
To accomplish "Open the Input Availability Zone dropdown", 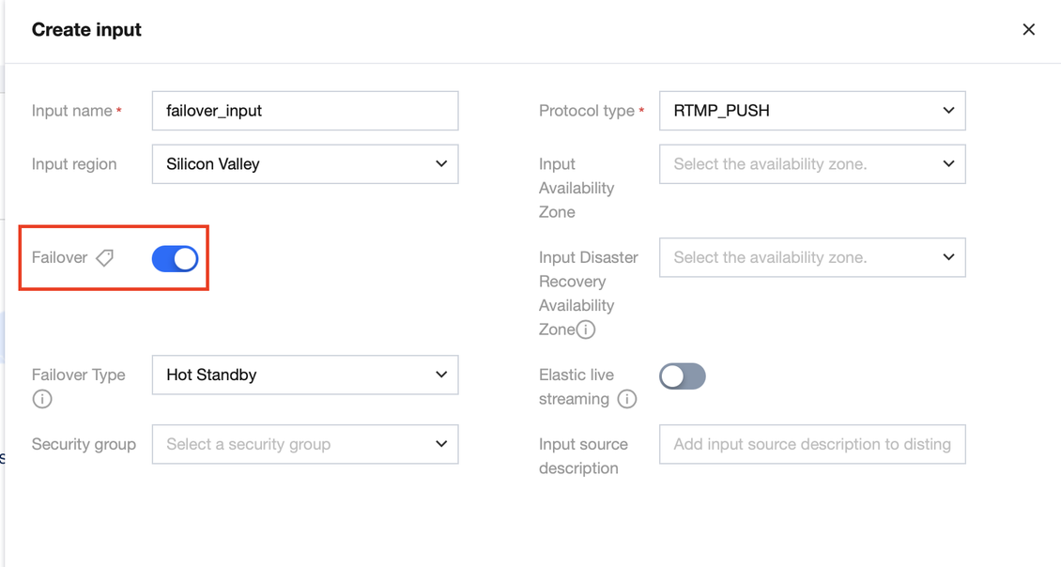I will (812, 163).
